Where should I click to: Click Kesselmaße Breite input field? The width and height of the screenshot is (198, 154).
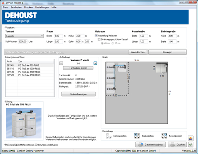pyautogui.click(x=144, y=36)
